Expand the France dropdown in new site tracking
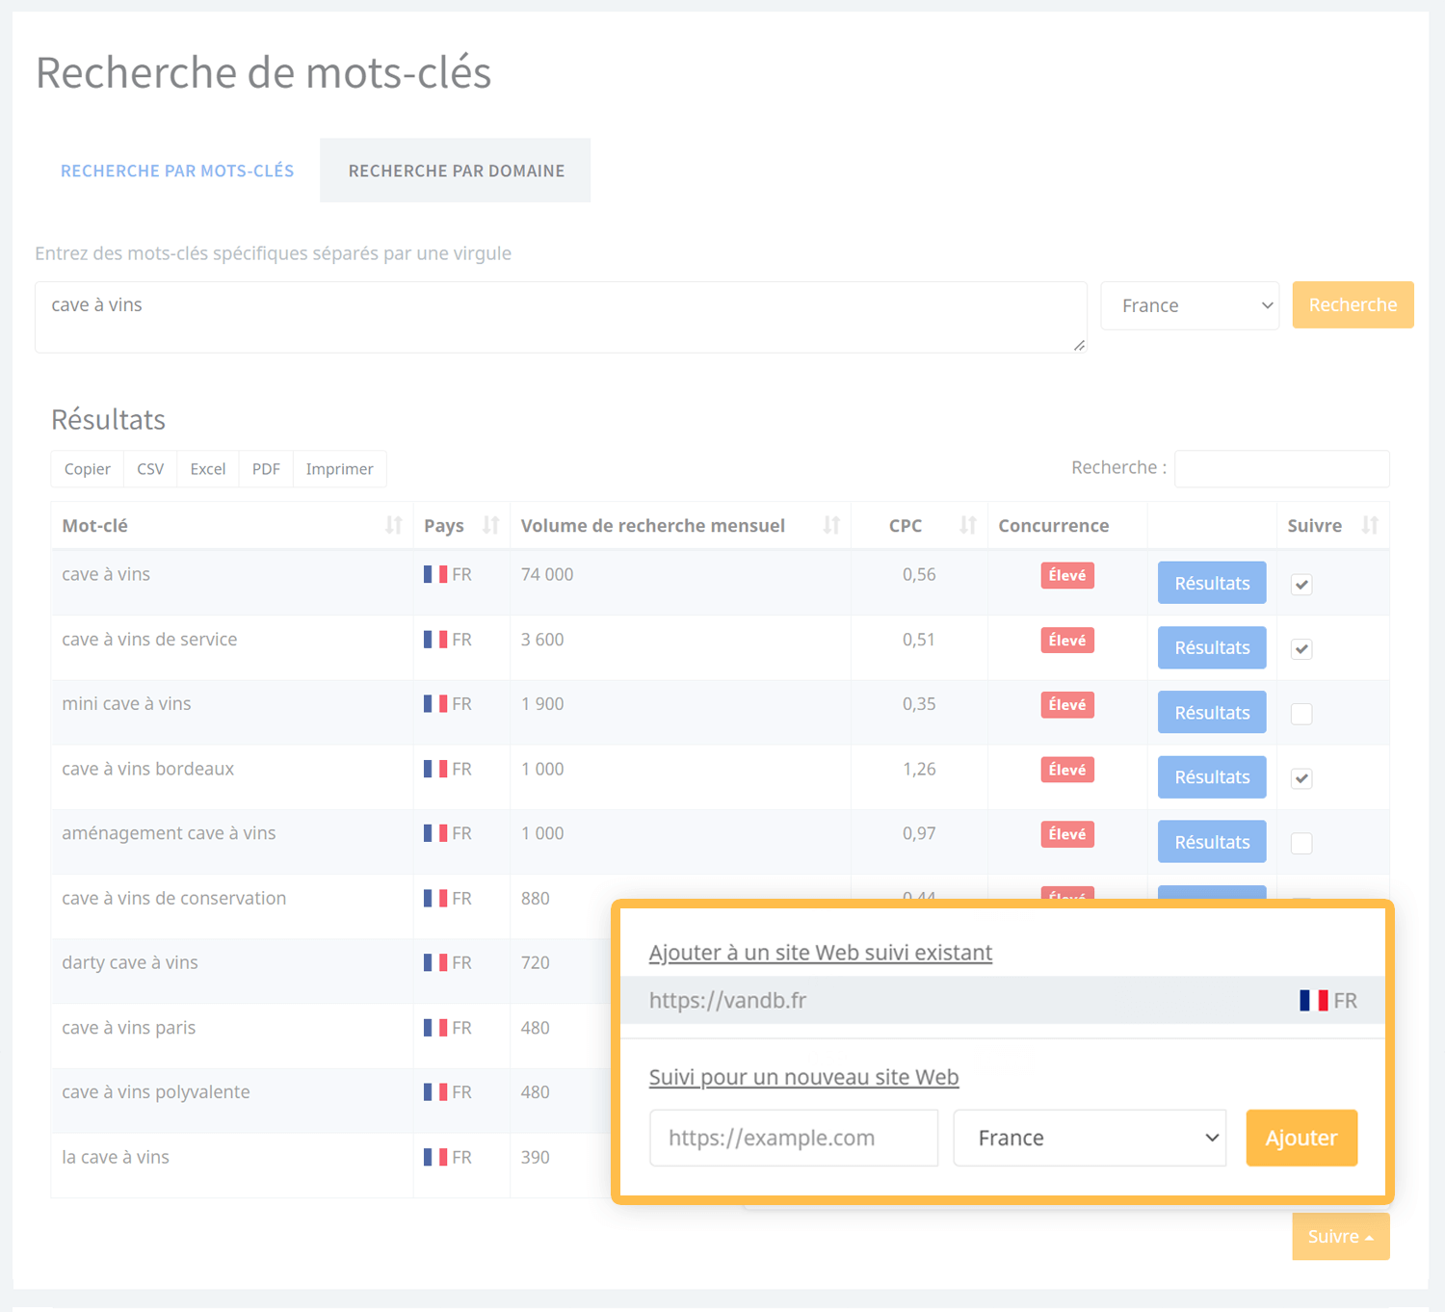Screen dimensions: 1445x1312 click(1090, 1138)
